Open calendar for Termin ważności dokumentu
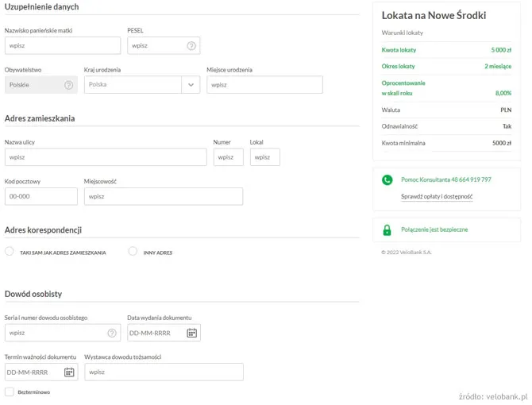This screenshot has width=532, height=405. click(69, 372)
